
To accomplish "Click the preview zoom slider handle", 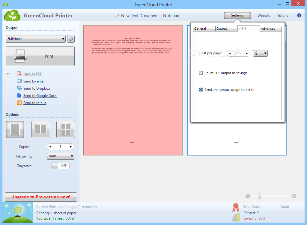I will pyautogui.click(x=259, y=196).
